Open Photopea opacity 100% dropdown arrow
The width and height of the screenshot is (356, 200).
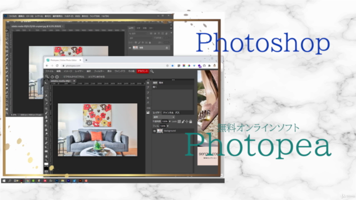pyautogui.click(x=170, y=122)
